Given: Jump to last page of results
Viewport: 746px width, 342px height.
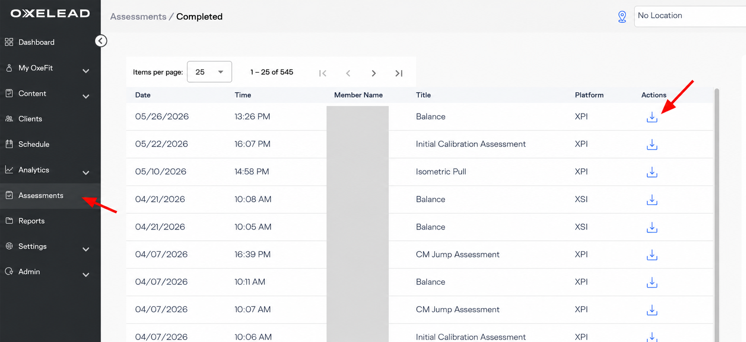Looking at the screenshot, I should tap(399, 73).
